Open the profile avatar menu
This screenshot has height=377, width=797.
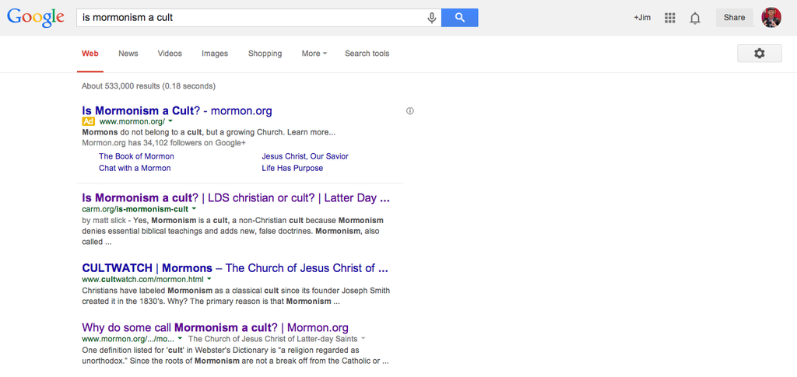pyautogui.click(x=771, y=18)
